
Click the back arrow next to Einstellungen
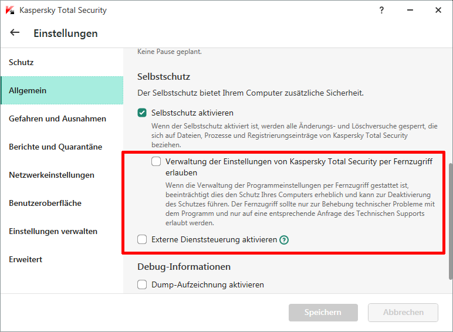15,33
